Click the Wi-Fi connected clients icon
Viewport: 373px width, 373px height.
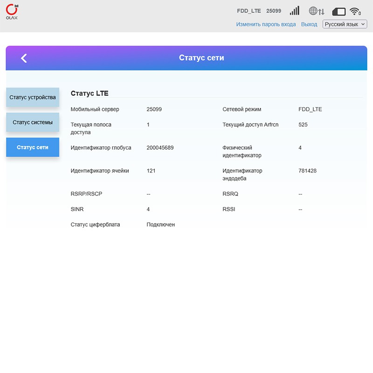pyautogui.click(x=355, y=11)
